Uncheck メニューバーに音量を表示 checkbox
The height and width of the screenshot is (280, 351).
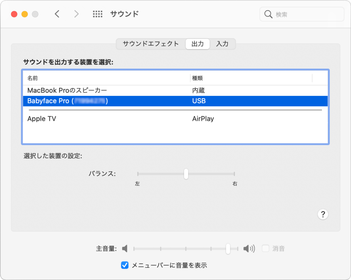(125, 265)
